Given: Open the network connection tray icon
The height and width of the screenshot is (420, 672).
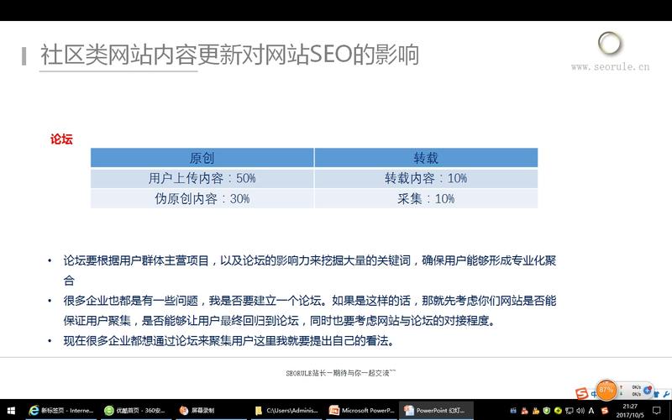Looking at the screenshot, I should click(x=570, y=411).
